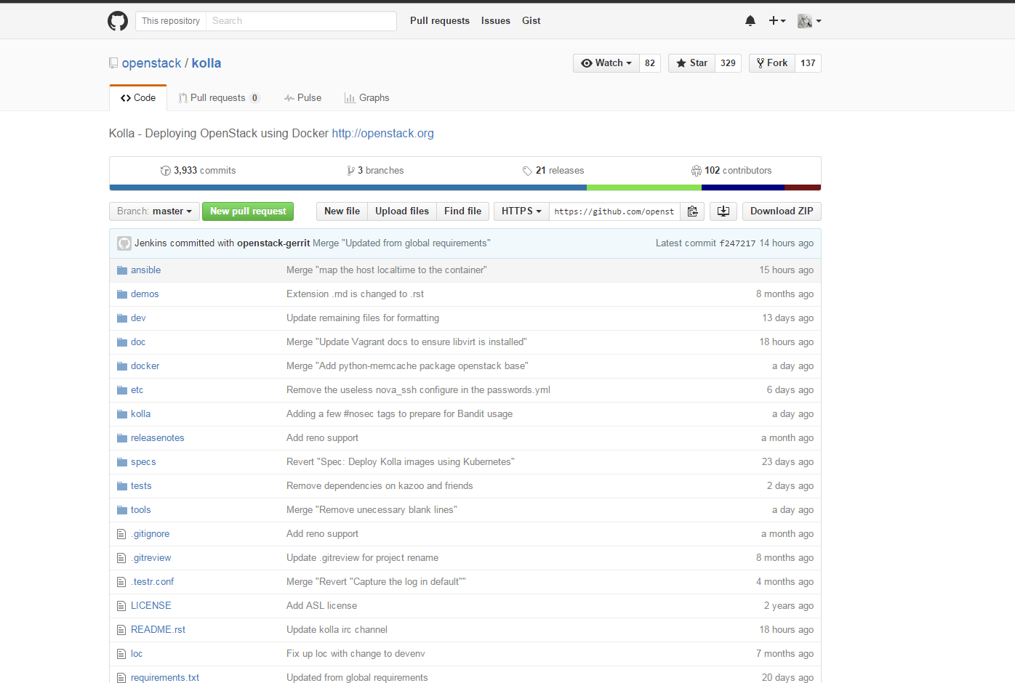
Task: Click the Graphs bar chart icon
Action: pyautogui.click(x=350, y=98)
